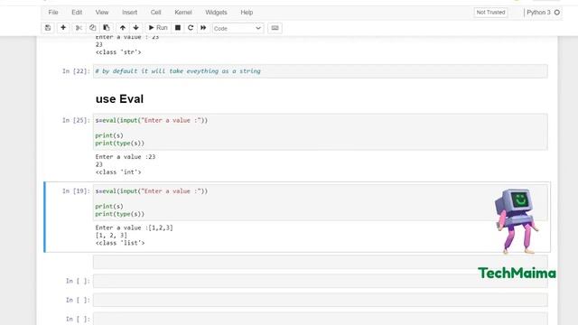Click inside code cell In [25]
The width and height of the screenshot is (578, 325).
tap(320, 132)
